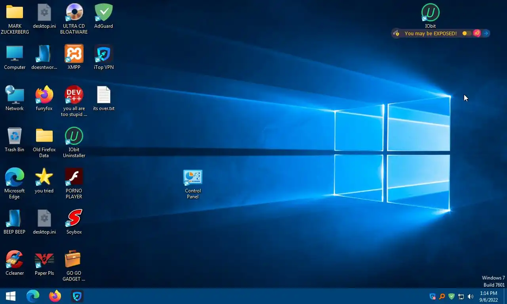Image resolution: width=507 pixels, height=304 pixels.
Task: Click the AdGuard green shield tray icon
Action: pos(452,296)
